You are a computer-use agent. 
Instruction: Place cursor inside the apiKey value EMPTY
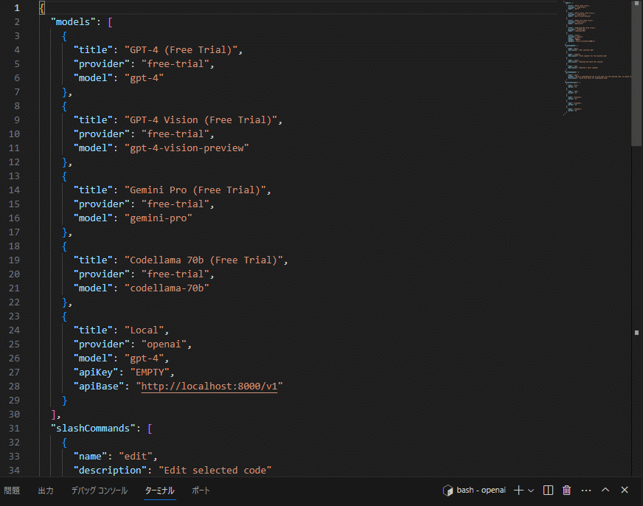(x=150, y=372)
